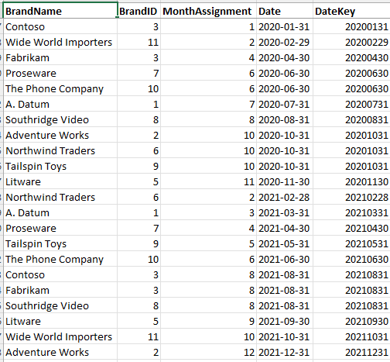Image resolution: width=390 pixels, height=362 pixels.
Task: Click the MonthAssignment header cell
Action: pos(208,11)
